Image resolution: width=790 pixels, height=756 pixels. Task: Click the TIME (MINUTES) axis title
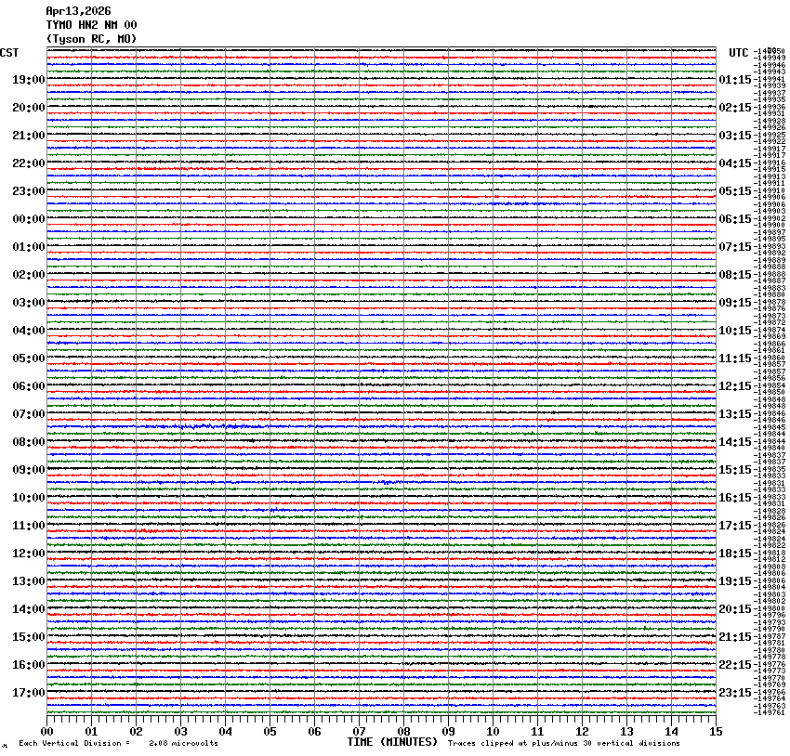click(x=391, y=742)
